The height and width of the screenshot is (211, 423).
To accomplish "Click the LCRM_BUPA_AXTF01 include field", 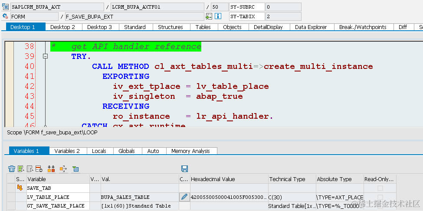I will [157, 7].
